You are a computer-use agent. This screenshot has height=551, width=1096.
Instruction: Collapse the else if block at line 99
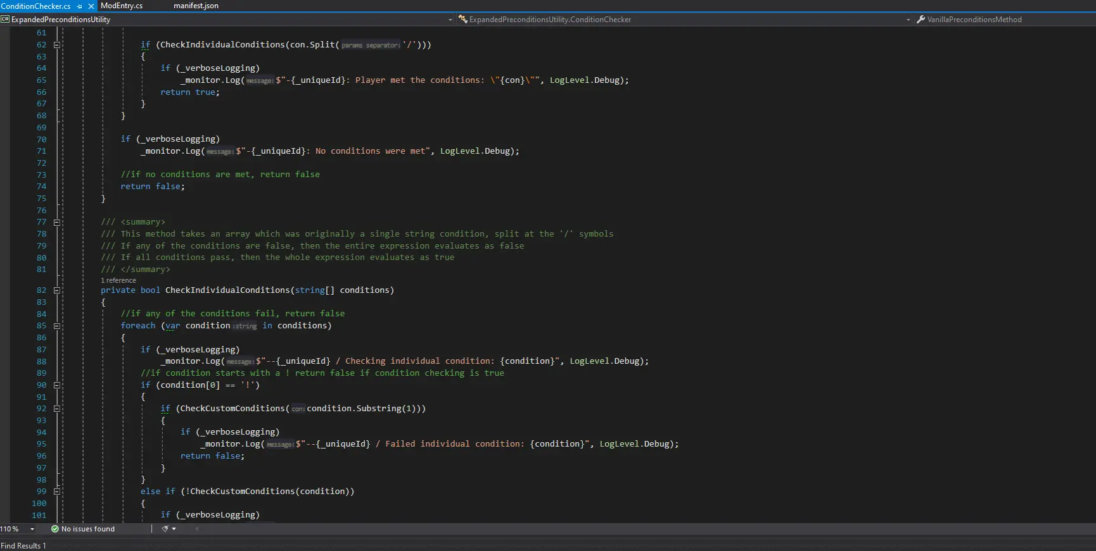click(57, 492)
